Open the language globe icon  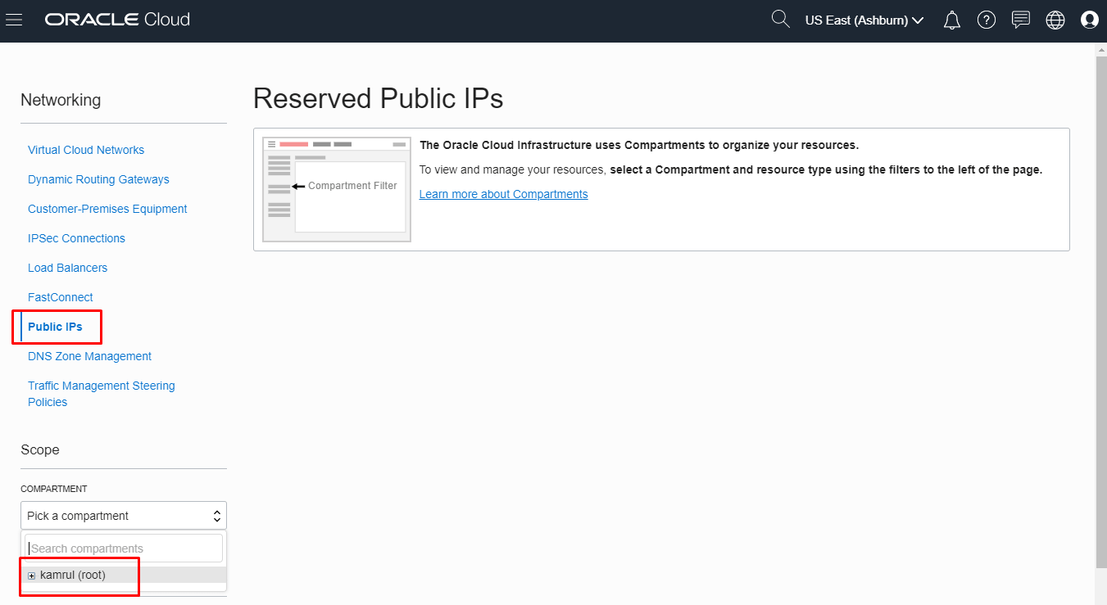point(1055,20)
